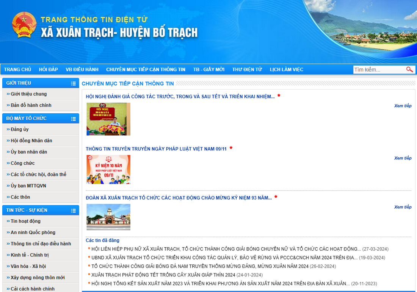
Task: Open the Đoàn xã gate photo thumbnail
Action: (x=108, y=217)
